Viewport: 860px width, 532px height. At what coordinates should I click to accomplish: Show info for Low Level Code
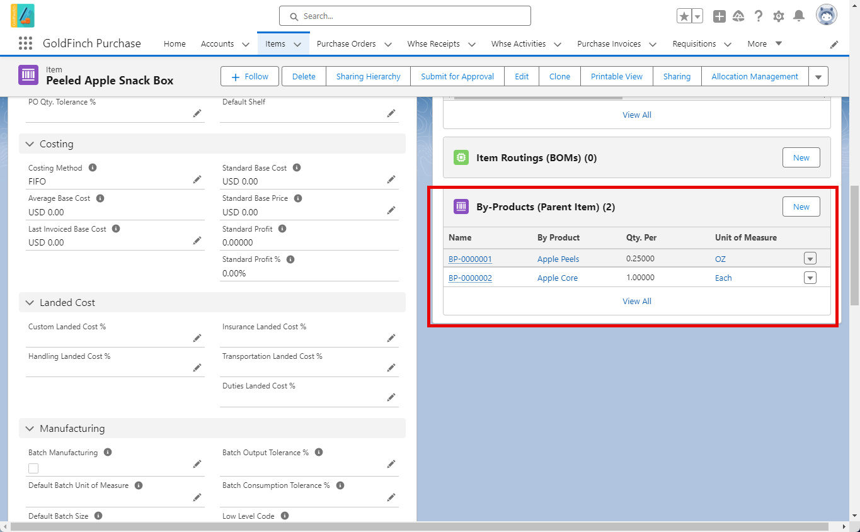coord(285,516)
